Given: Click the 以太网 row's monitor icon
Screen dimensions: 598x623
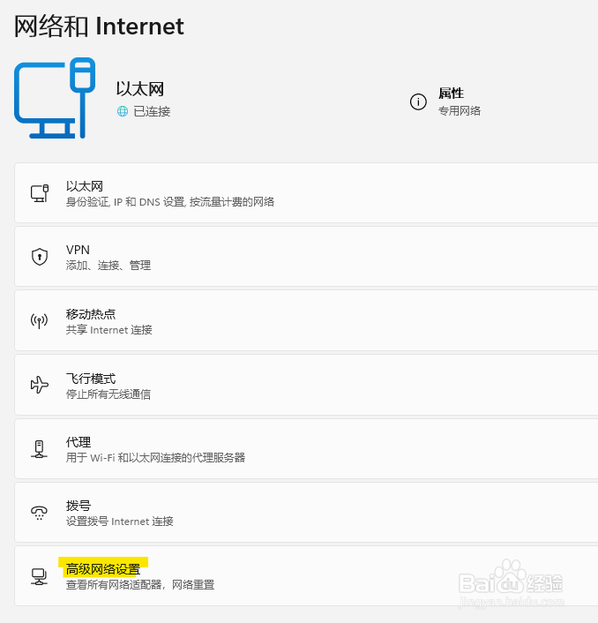Looking at the screenshot, I should click(40, 193).
